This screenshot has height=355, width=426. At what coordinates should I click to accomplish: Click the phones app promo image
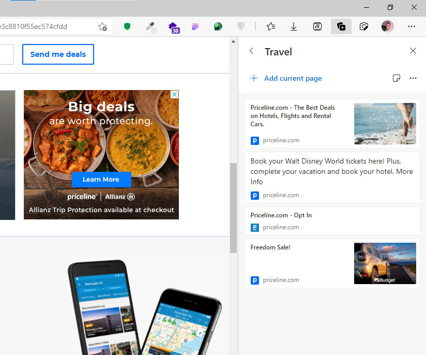(x=145, y=307)
